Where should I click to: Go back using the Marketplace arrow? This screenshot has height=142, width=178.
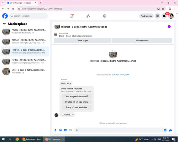click(4, 24)
